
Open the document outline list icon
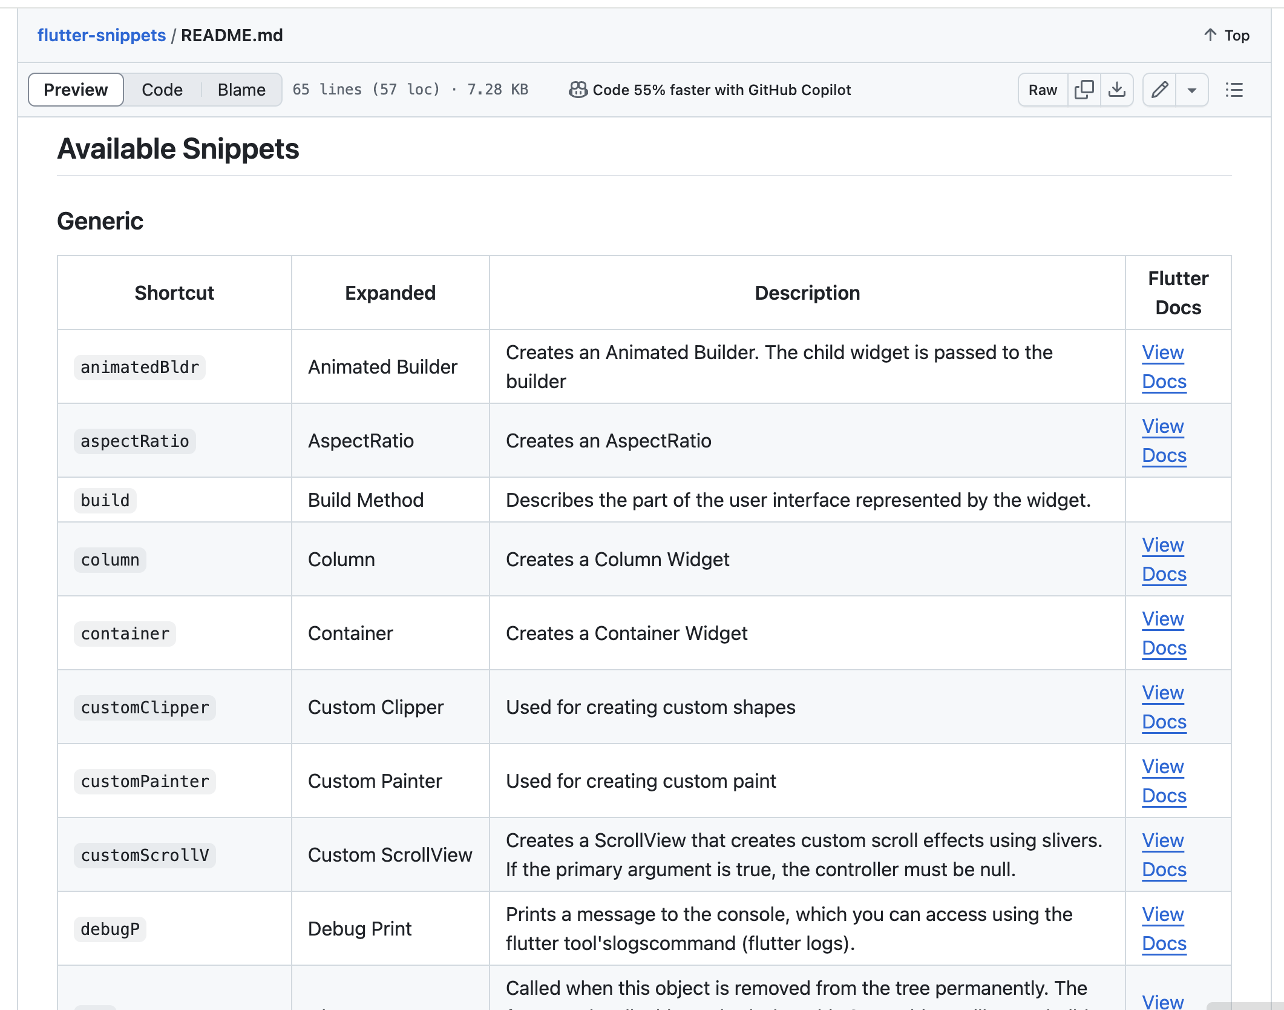tap(1234, 90)
